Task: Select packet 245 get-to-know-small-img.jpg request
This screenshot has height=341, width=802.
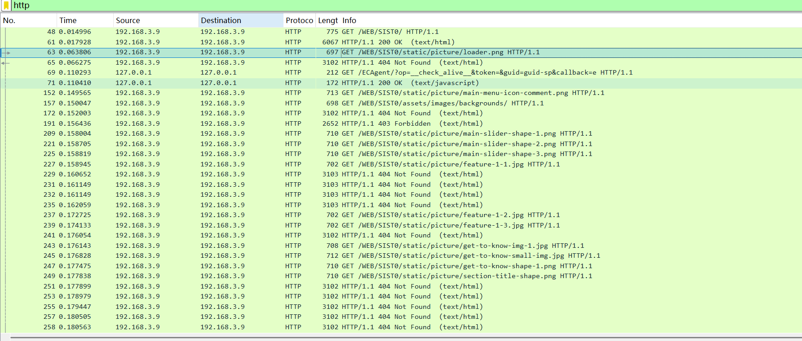Action: (x=401, y=256)
